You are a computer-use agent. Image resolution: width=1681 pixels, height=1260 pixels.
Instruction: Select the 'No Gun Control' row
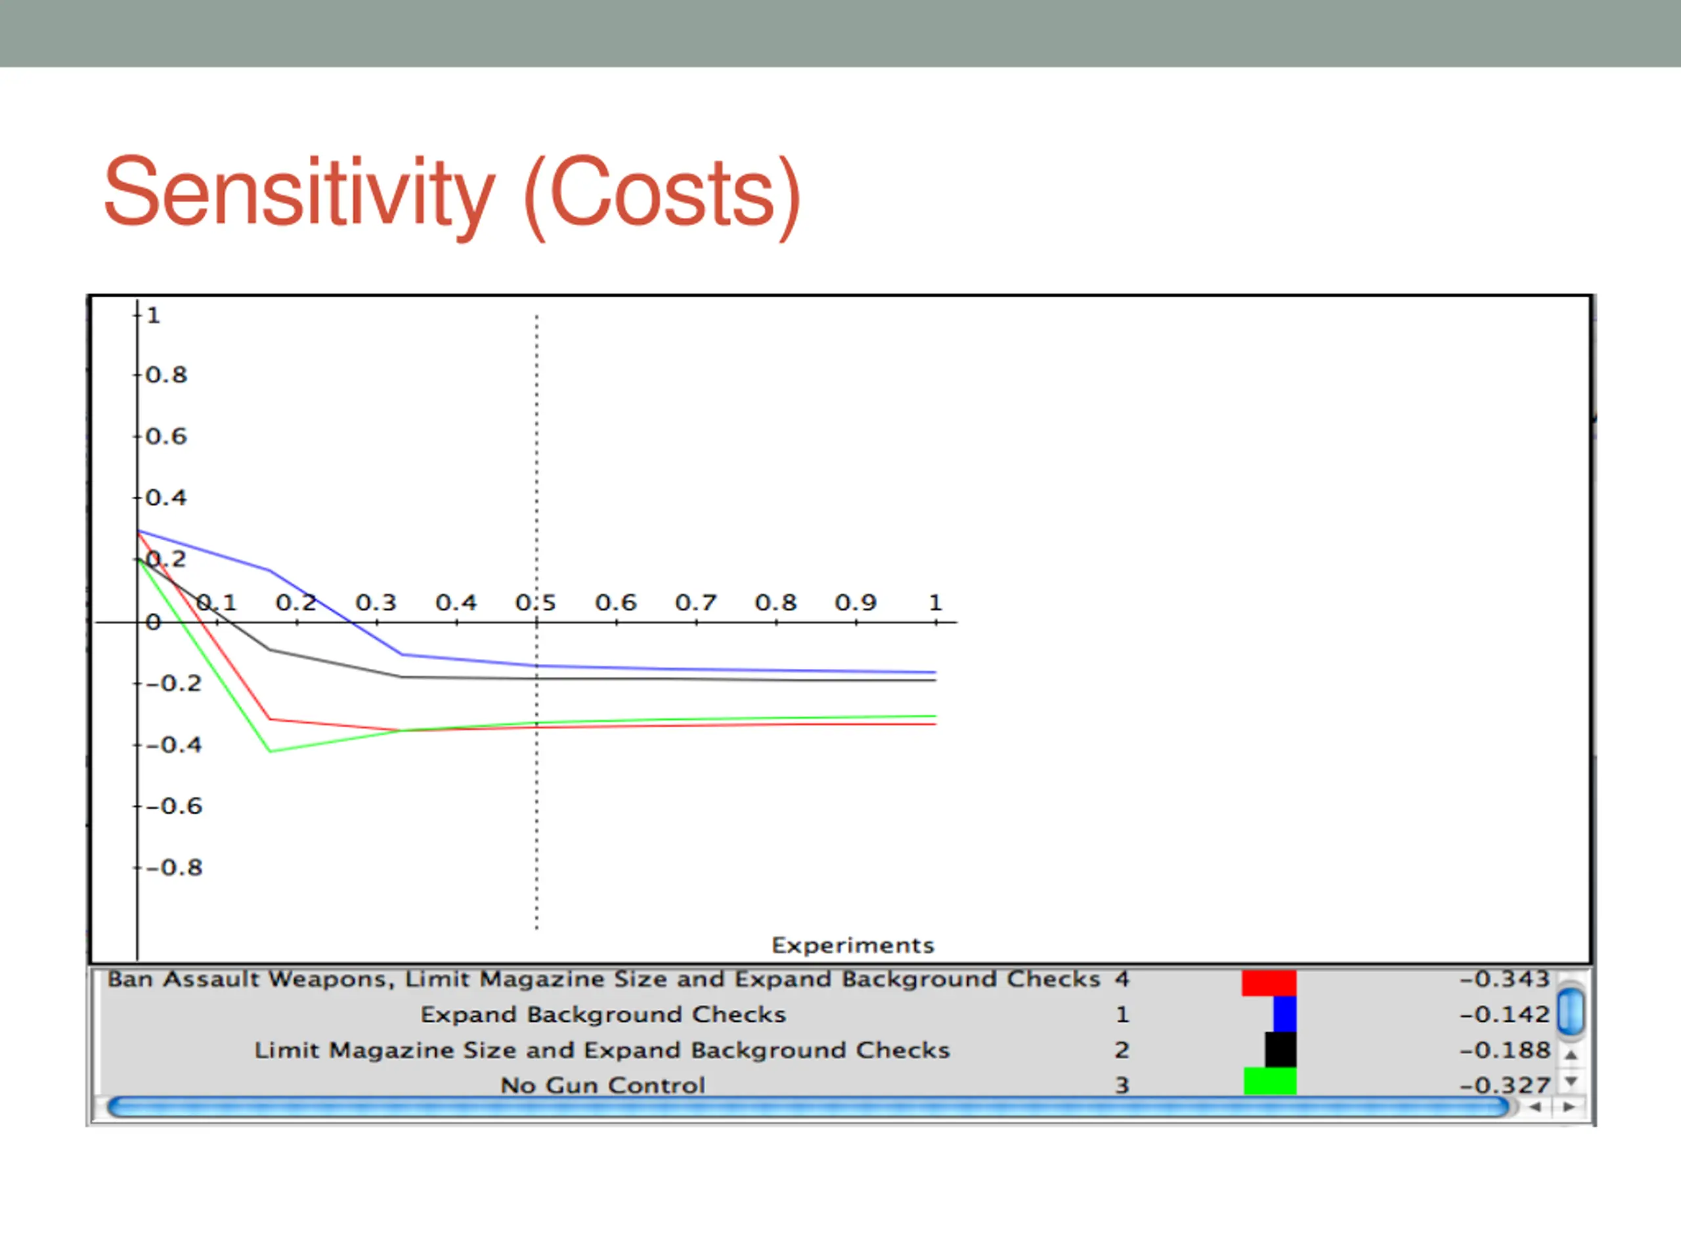[x=603, y=1085]
